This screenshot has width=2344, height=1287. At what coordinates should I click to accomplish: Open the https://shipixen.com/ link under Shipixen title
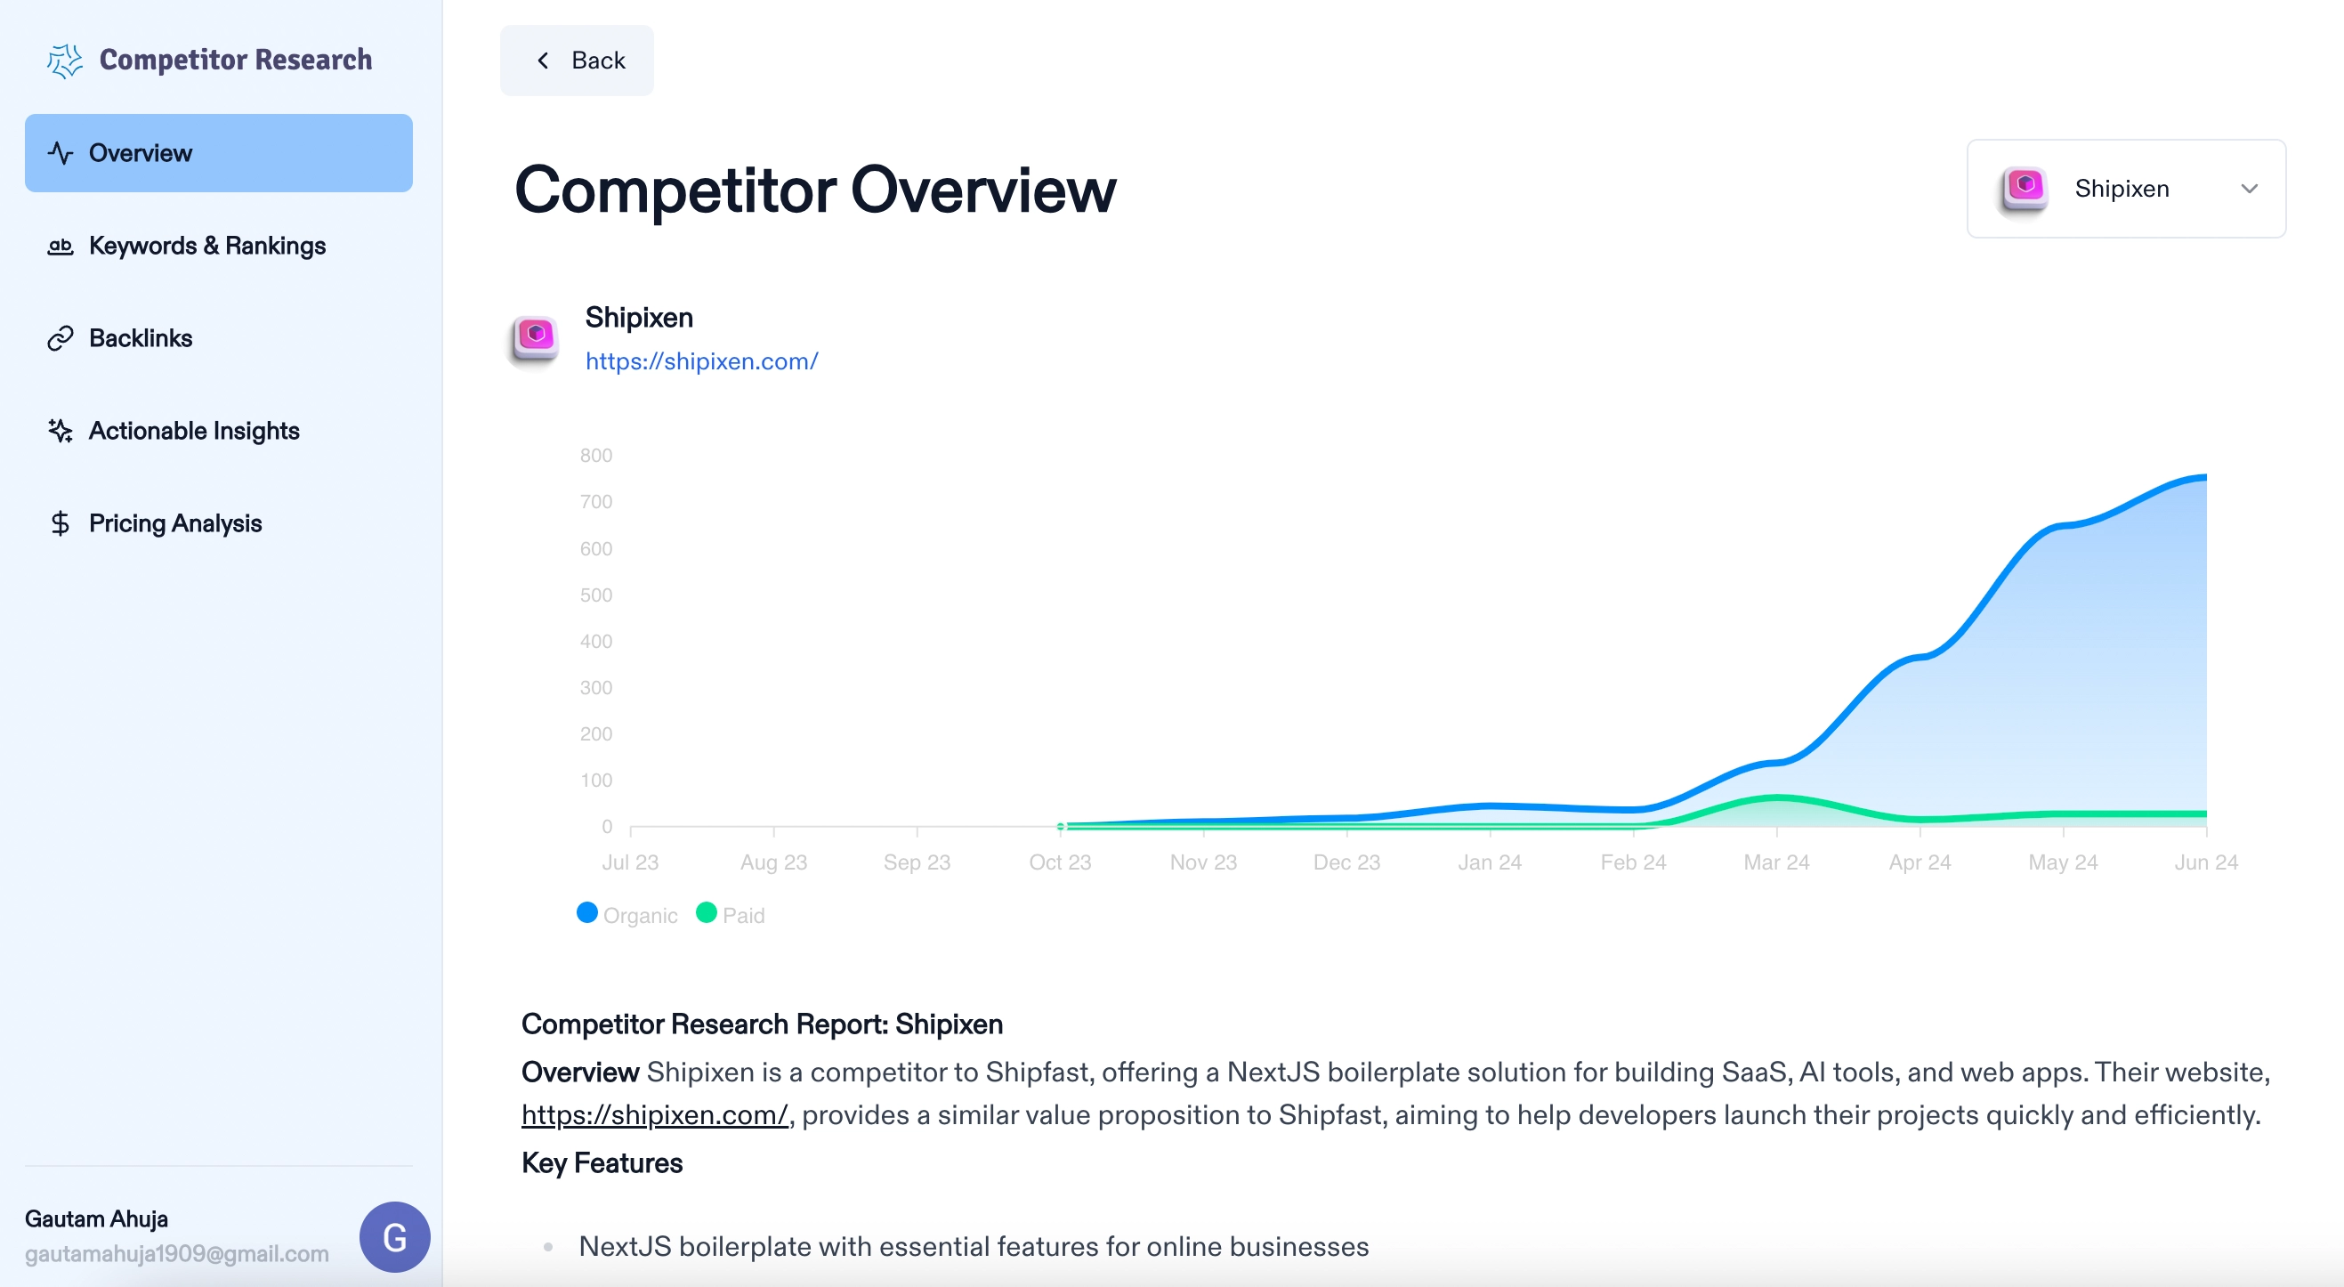(x=700, y=361)
